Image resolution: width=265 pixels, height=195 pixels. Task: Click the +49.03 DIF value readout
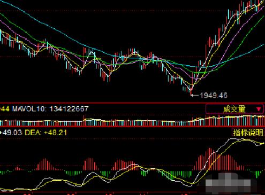tap(11, 132)
